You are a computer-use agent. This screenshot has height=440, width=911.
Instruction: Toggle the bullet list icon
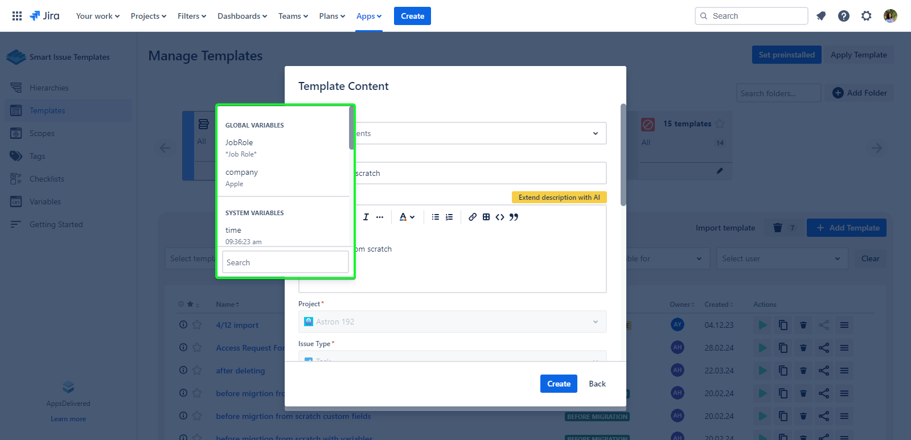click(x=436, y=217)
